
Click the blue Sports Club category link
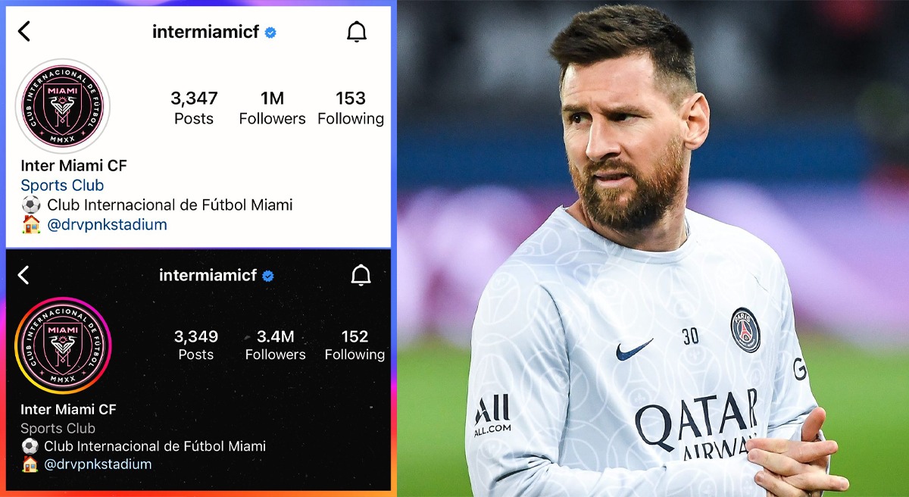click(x=62, y=185)
